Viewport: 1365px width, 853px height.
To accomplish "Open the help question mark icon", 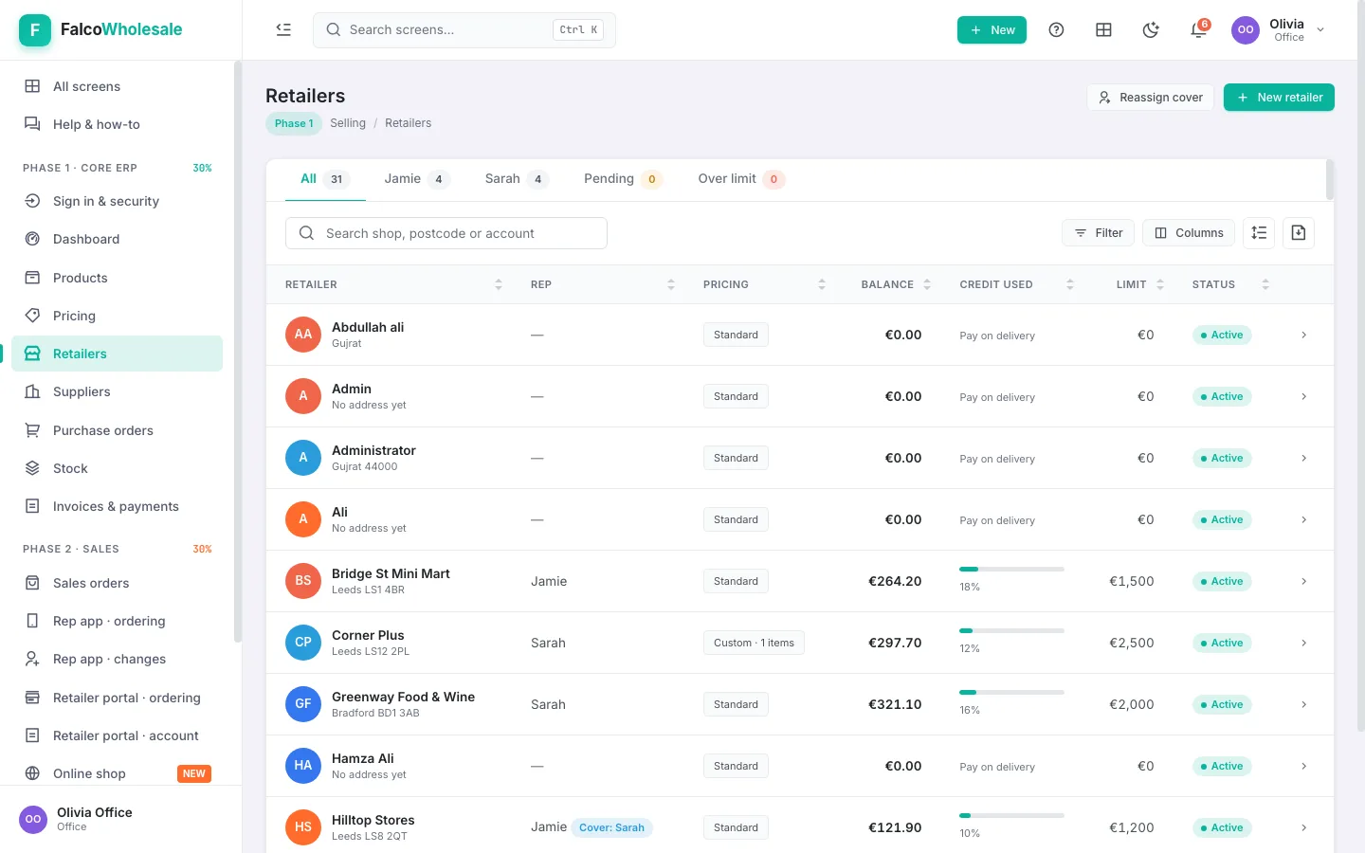I will tap(1056, 30).
